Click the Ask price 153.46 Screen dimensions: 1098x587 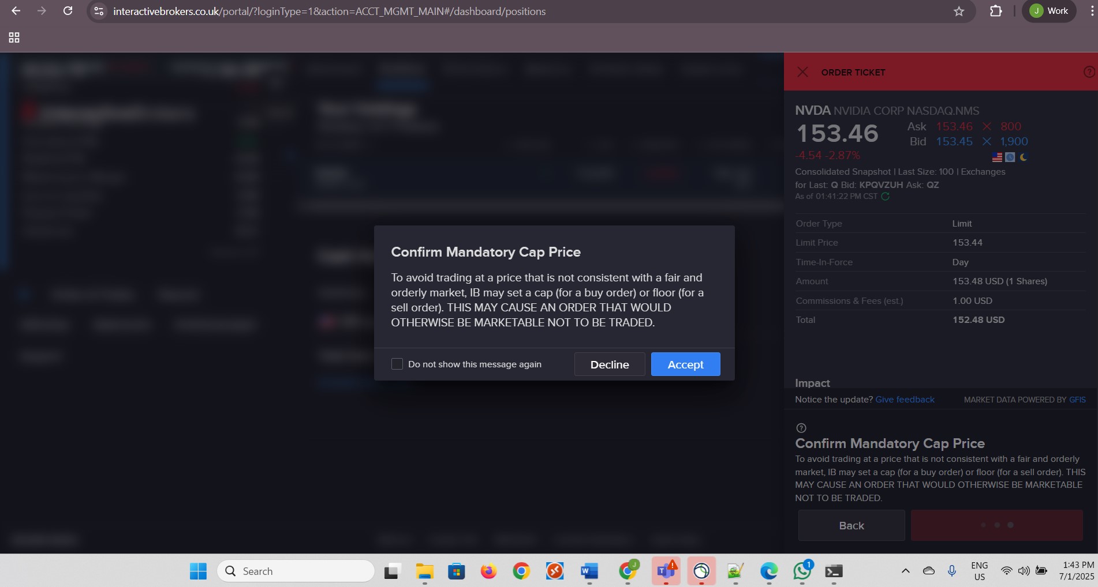tap(954, 126)
